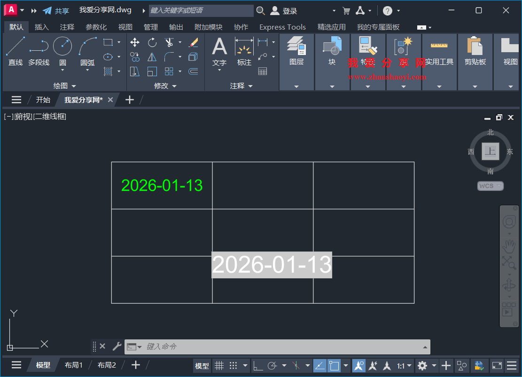
Task: Open the Express Tools ribbon tab
Action: [282, 27]
